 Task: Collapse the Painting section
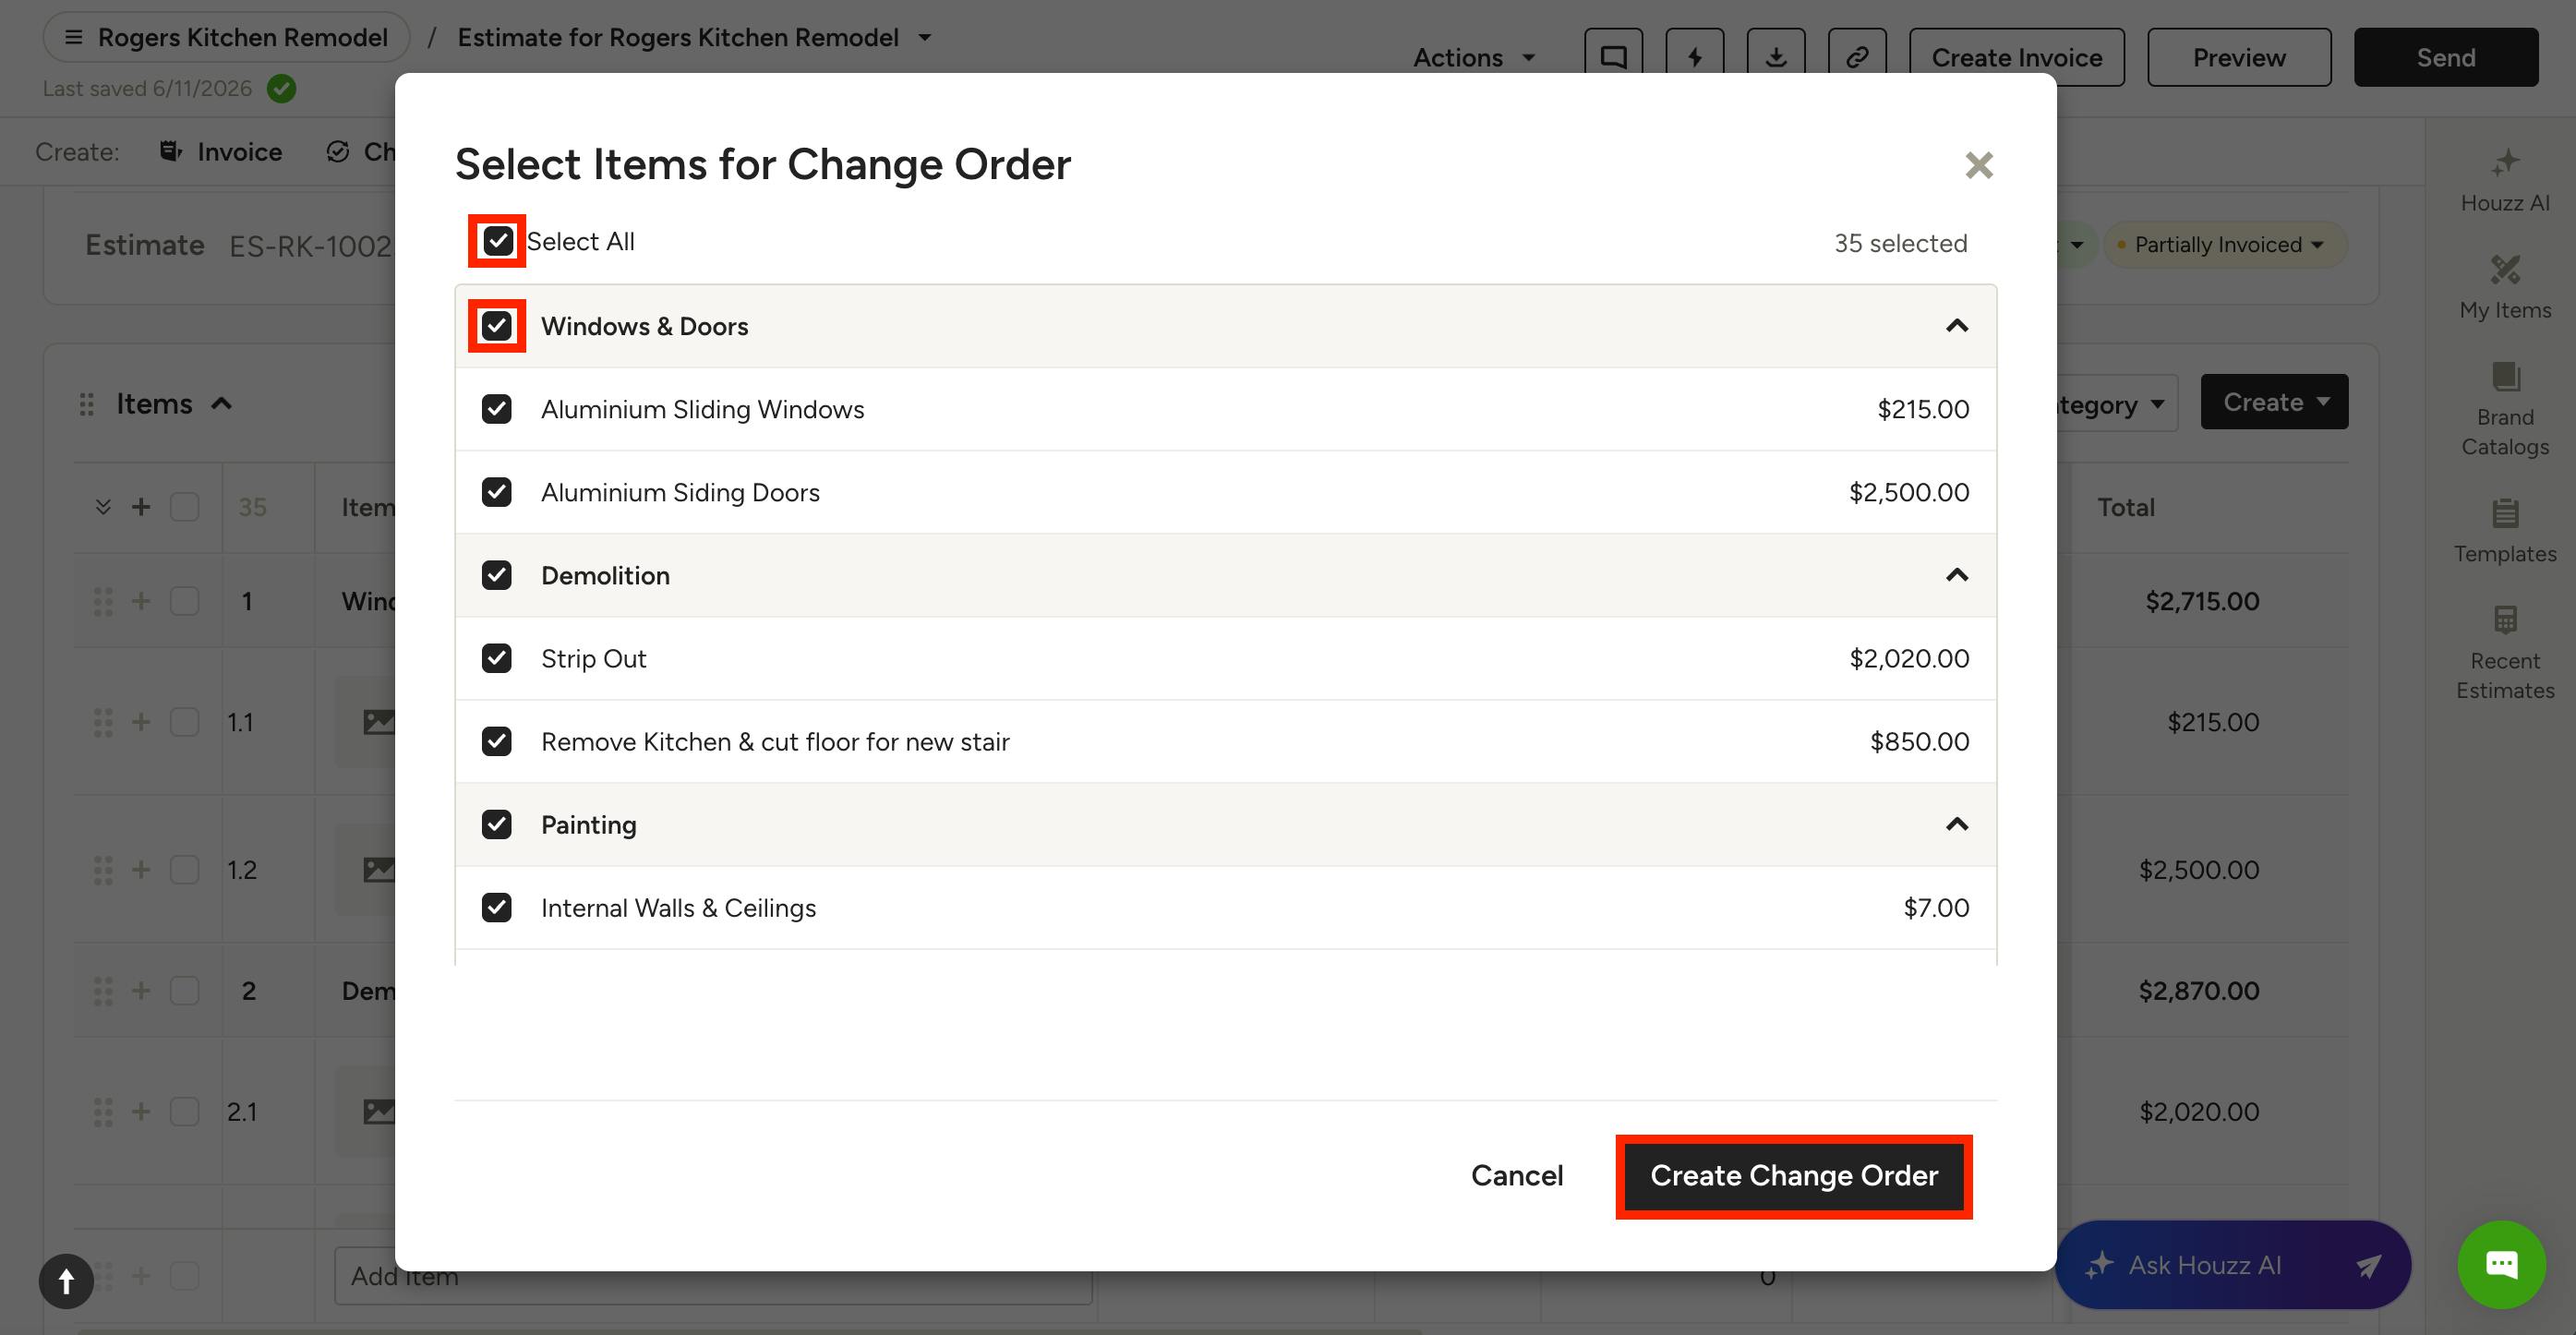(1956, 824)
